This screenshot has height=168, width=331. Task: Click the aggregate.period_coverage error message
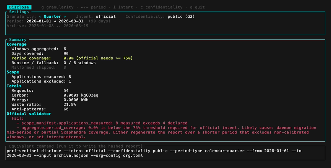(162, 132)
